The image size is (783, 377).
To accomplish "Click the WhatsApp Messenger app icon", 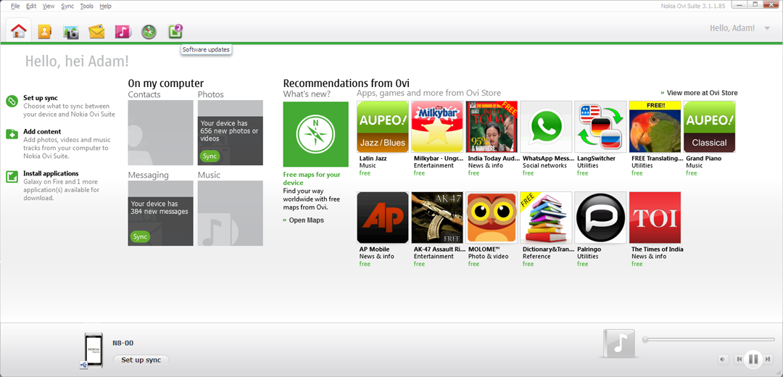I will click(546, 127).
